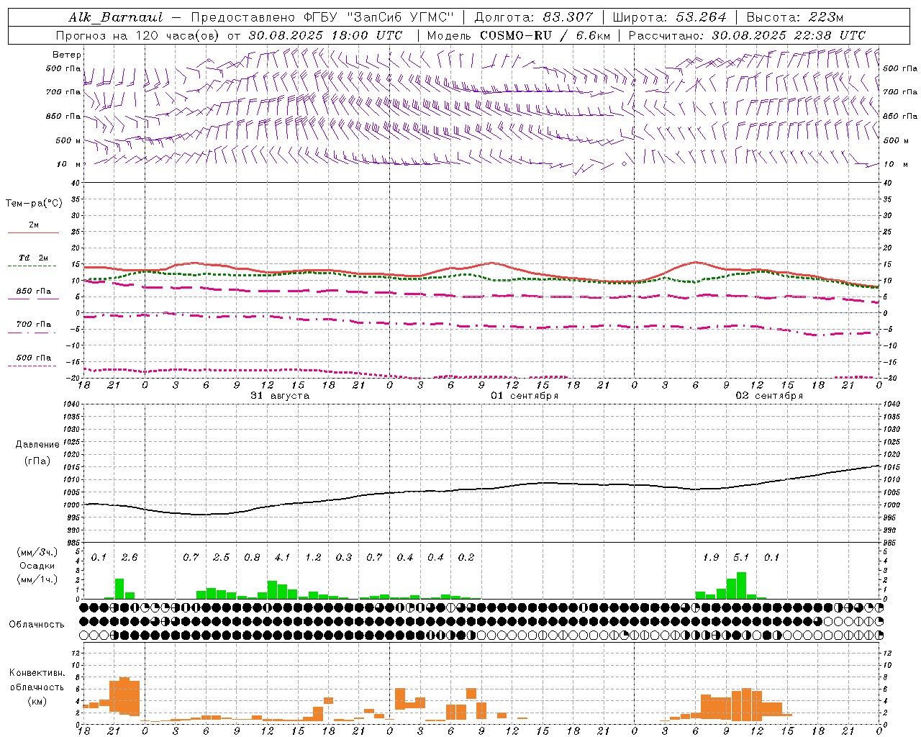The height and width of the screenshot is (737, 921).
Task: Click the 4.1 precipitation total value
Action: pos(282,557)
